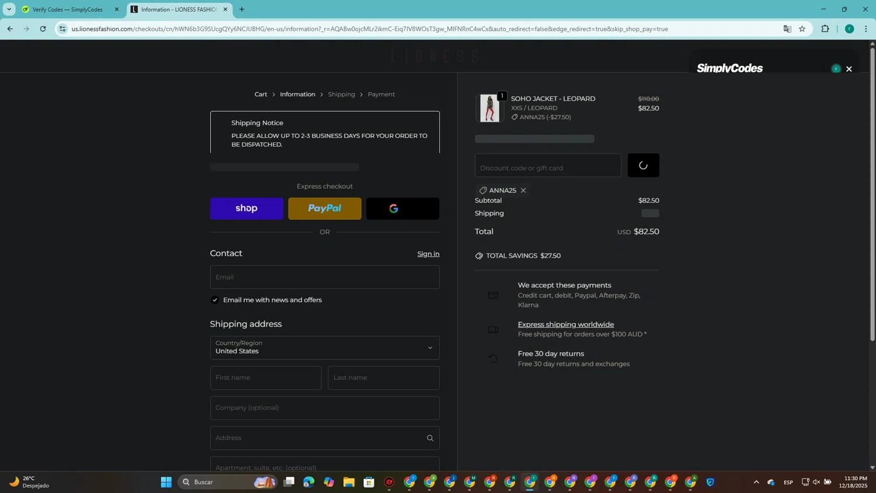Bookmark this page with the star icon

[802, 29]
